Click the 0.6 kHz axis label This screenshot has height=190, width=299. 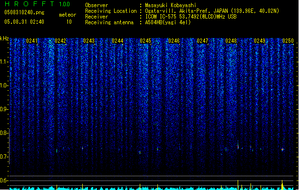click(4, 180)
